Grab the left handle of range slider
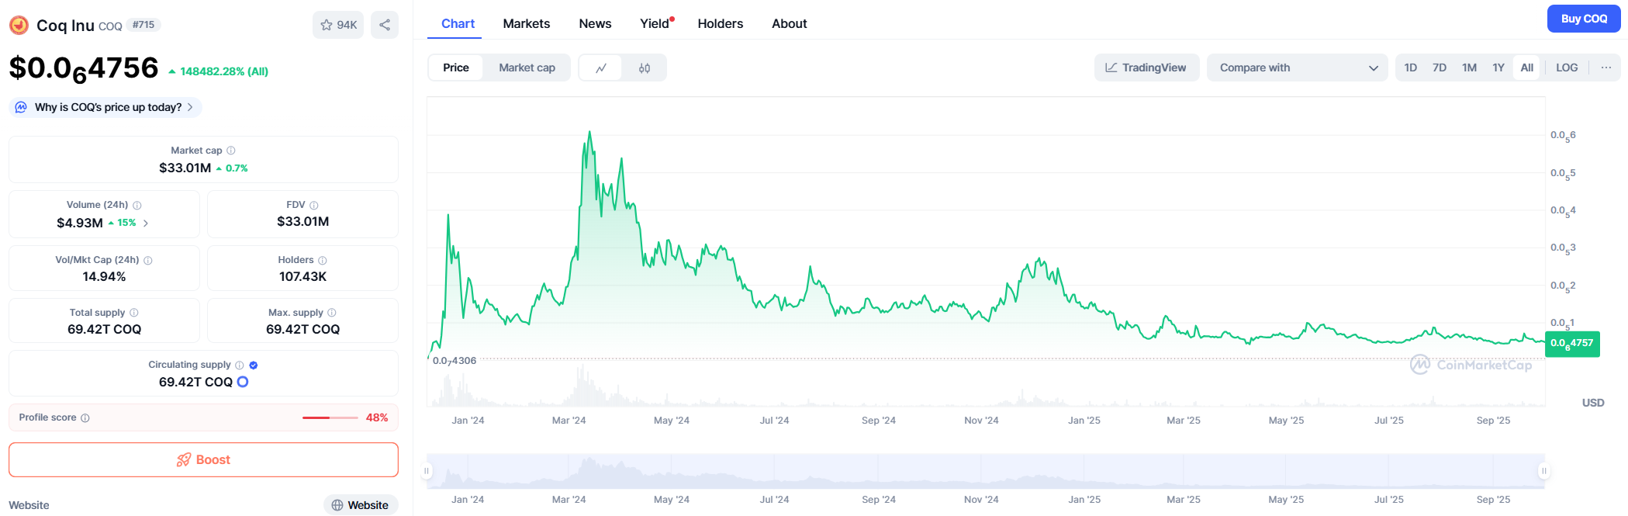The height and width of the screenshot is (516, 1628). 427,471
